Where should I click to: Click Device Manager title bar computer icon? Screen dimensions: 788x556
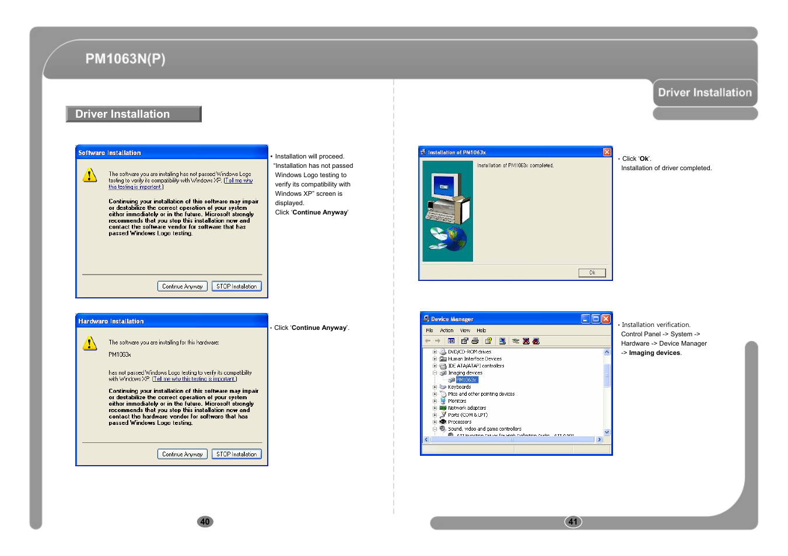[426, 319]
